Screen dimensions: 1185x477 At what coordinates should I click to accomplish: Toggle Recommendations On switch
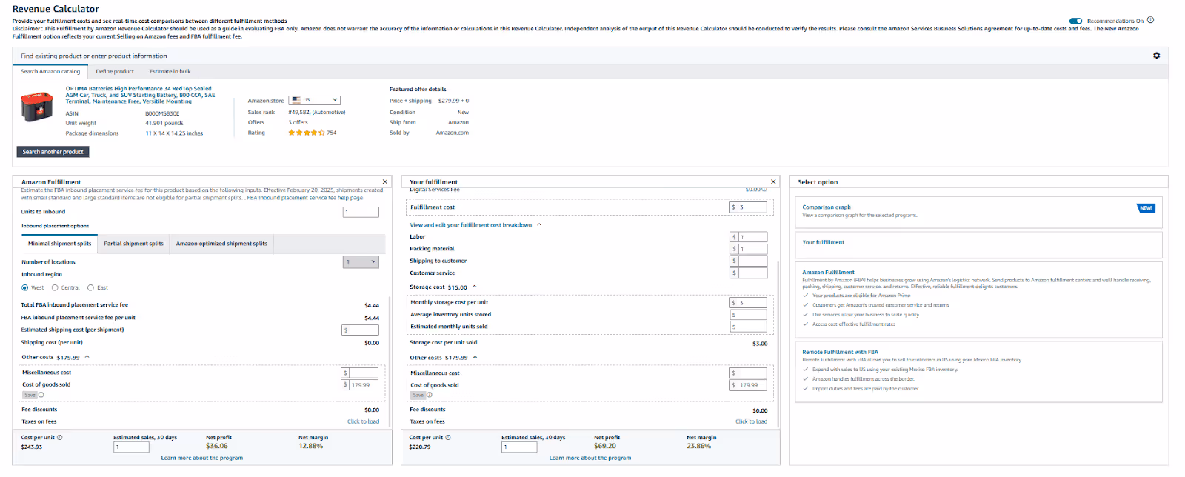pos(1076,21)
